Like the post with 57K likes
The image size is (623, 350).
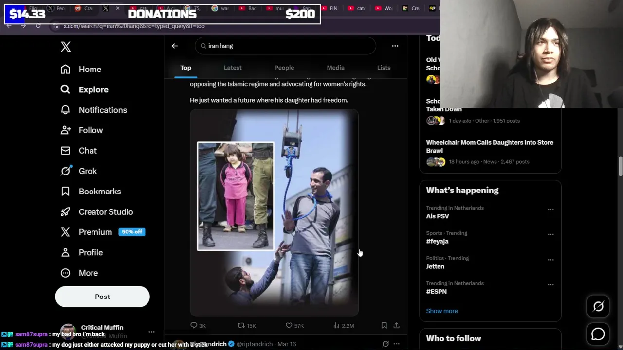pyautogui.click(x=289, y=325)
